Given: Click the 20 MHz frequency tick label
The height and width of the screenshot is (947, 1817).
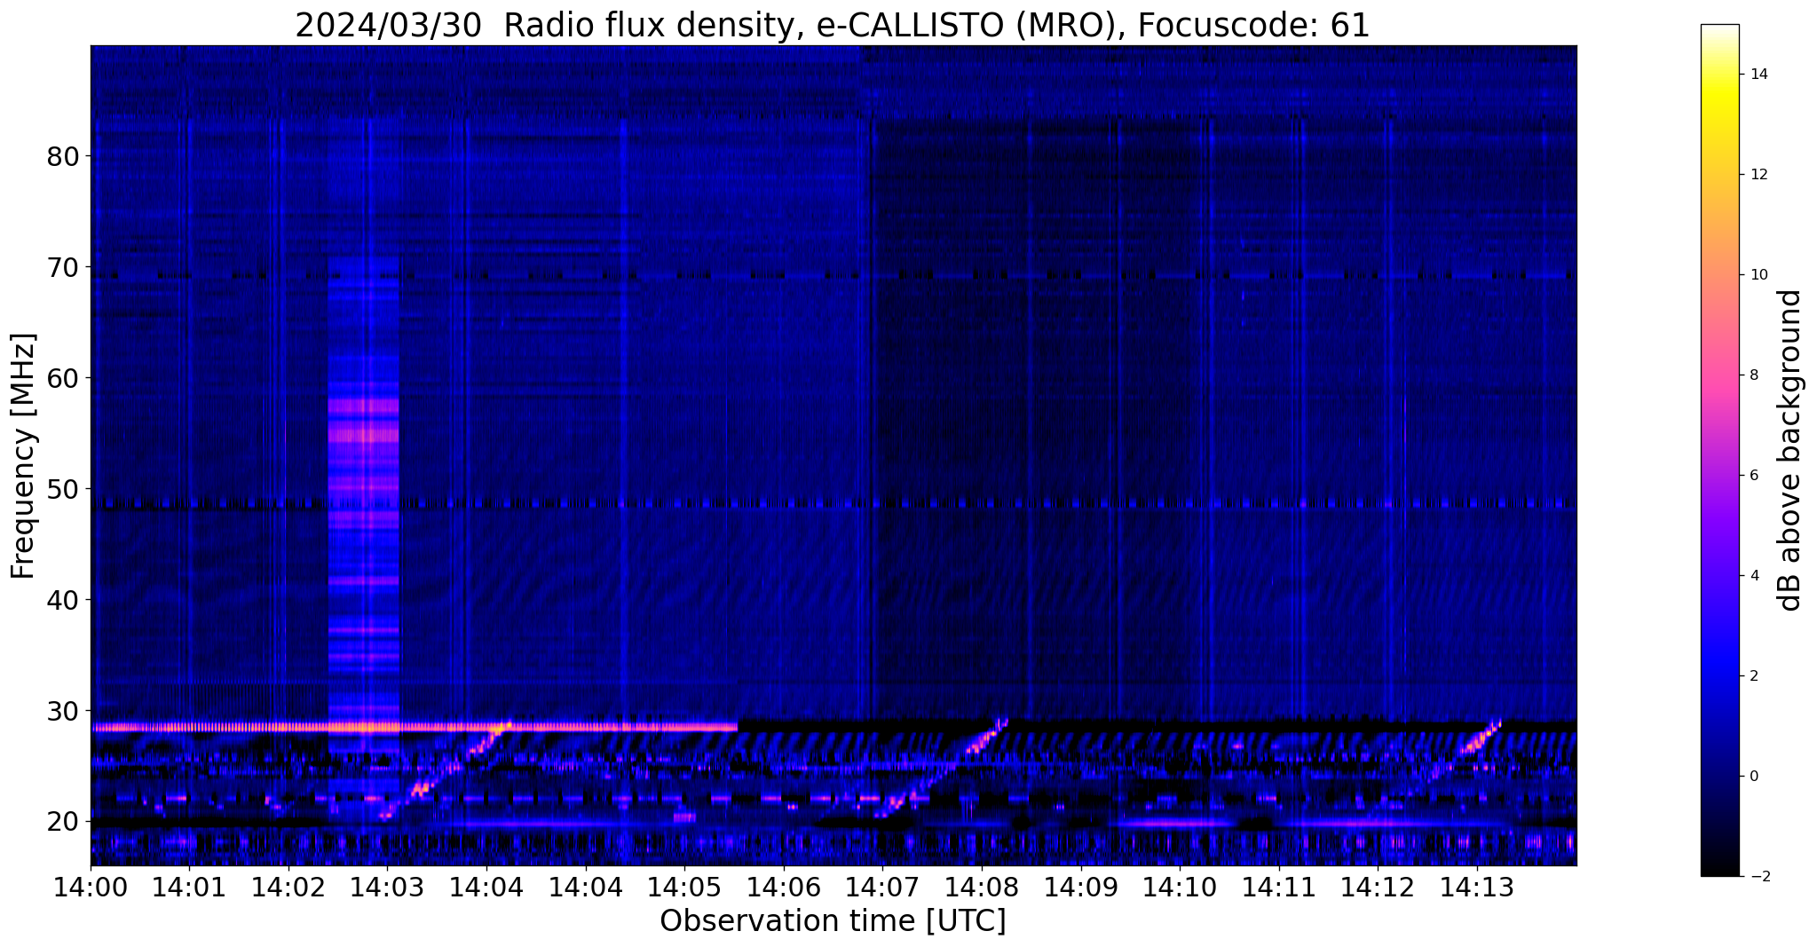Looking at the screenshot, I should [x=64, y=821].
